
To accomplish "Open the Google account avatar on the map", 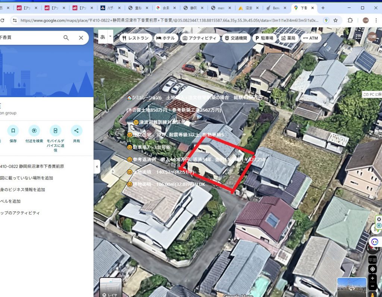I will (372, 37).
